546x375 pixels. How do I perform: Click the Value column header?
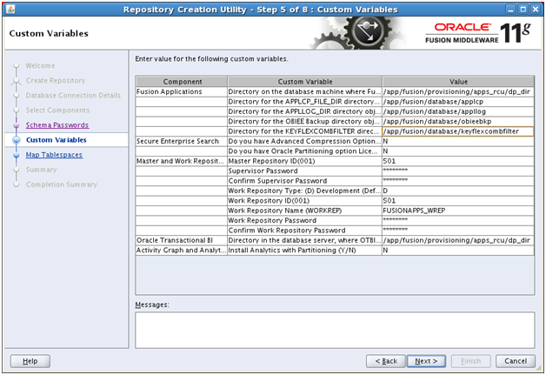point(458,82)
